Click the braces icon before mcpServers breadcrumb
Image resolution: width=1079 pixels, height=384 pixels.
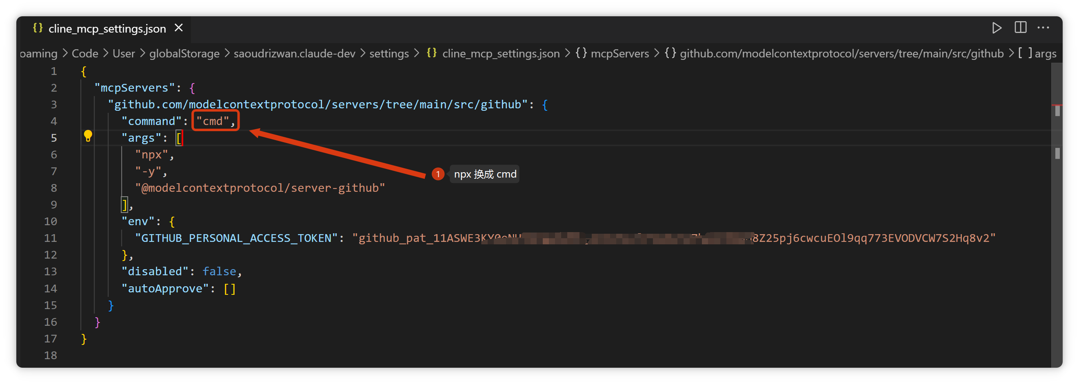tap(581, 53)
